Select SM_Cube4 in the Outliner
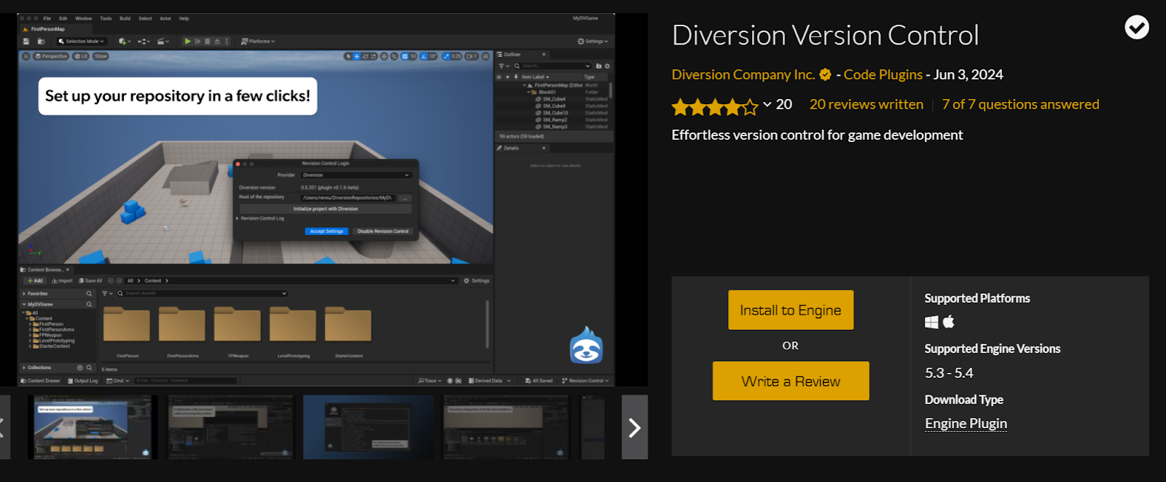1166x482 pixels. pyautogui.click(x=555, y=99)
